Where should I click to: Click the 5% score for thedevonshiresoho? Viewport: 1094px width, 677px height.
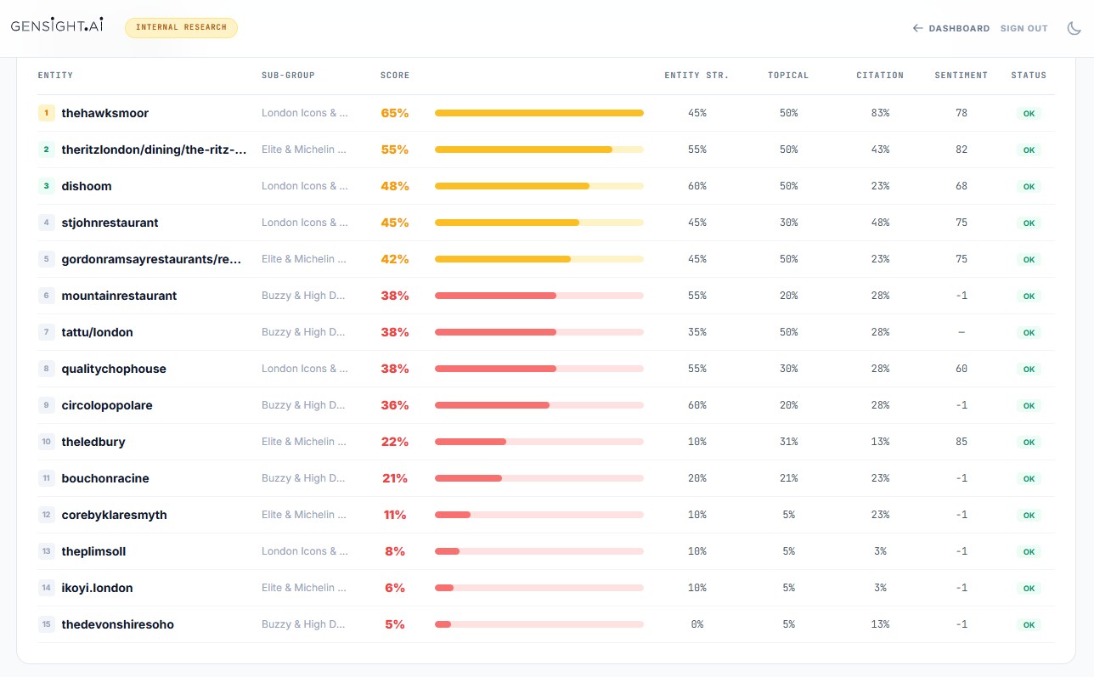click(x=395, y=624)
